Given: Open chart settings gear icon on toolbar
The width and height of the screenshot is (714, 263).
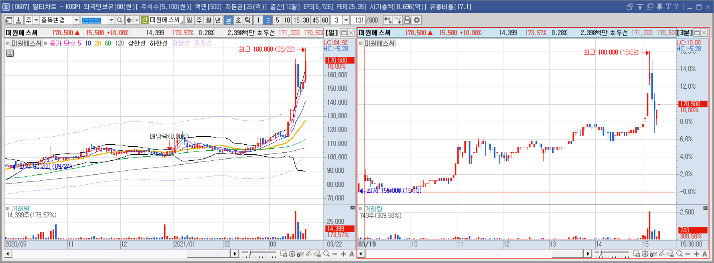Looking at the screenshot, I should [x=417, y=20].
